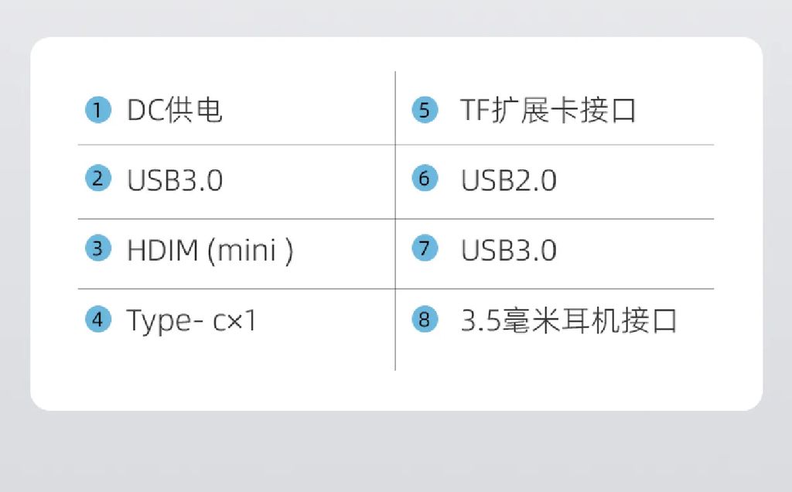Choose the number 8 circle badge

(x=424, y=319)
